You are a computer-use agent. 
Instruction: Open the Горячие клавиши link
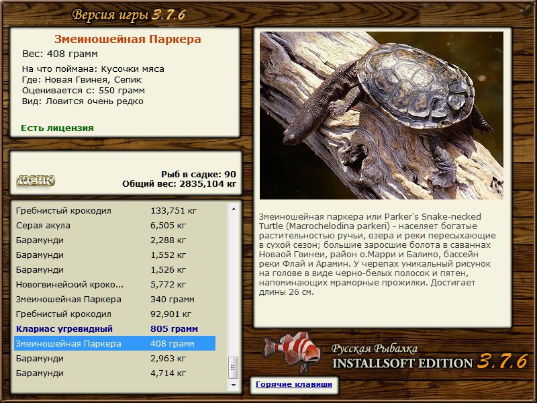coord(294,384)
